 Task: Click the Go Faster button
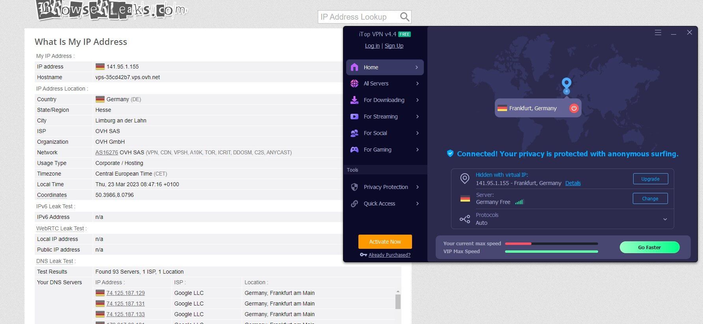(x=650, y=247)
